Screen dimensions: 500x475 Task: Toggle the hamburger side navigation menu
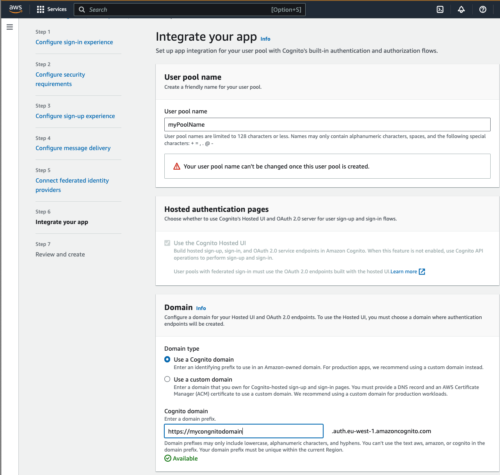pyautogui.click(x=10, y=27)
